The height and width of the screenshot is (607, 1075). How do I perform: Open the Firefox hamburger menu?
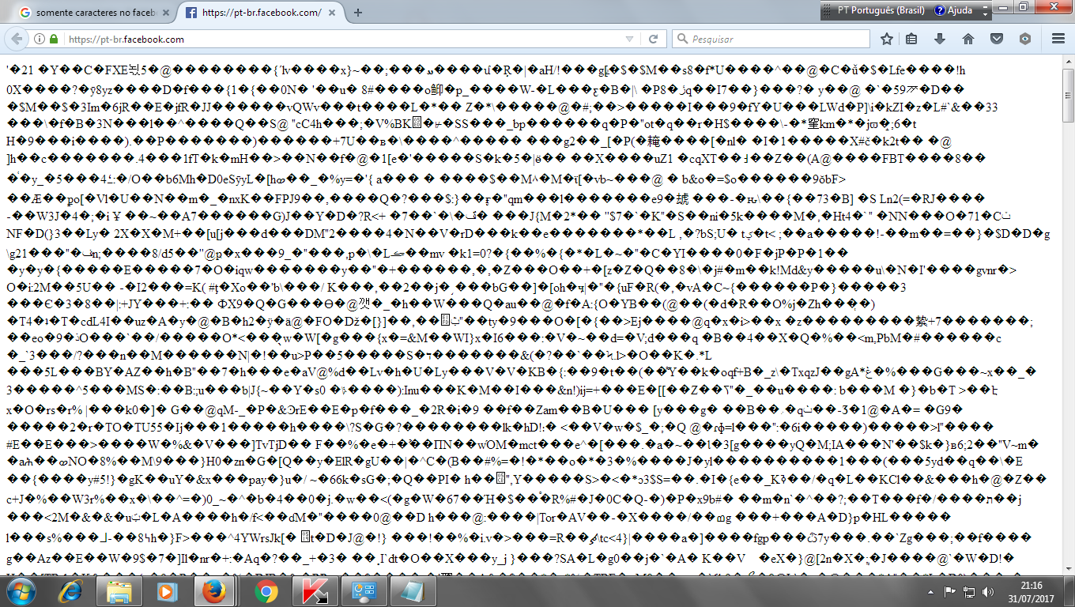[1058, 39]
